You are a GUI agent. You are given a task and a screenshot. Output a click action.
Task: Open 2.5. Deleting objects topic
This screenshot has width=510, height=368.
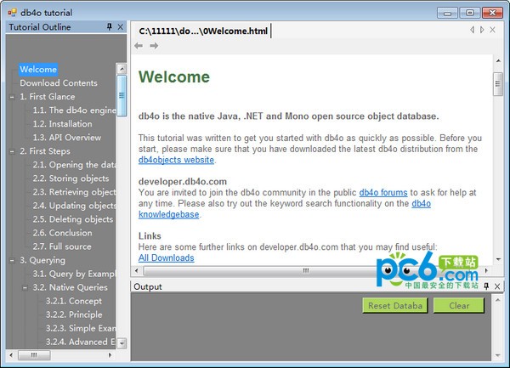[73, 219]
